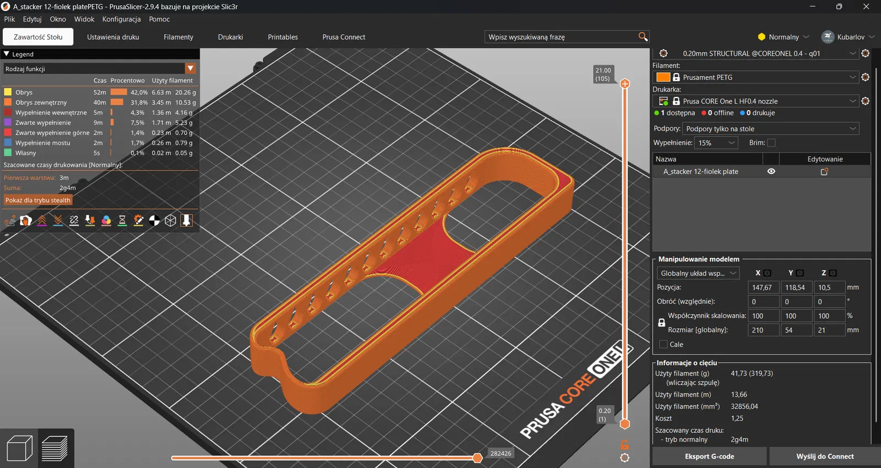Toggle the hourglass pauses icon in legend toolbar
881x468 pixels.
coord(122,221)
